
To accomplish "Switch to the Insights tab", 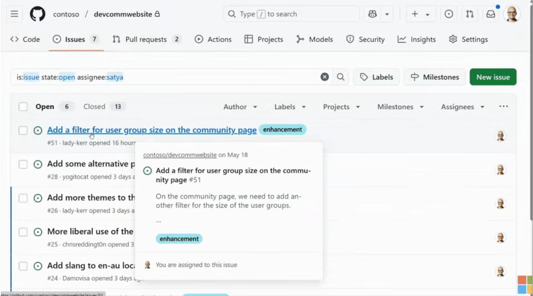I will [x=416, y=39].
